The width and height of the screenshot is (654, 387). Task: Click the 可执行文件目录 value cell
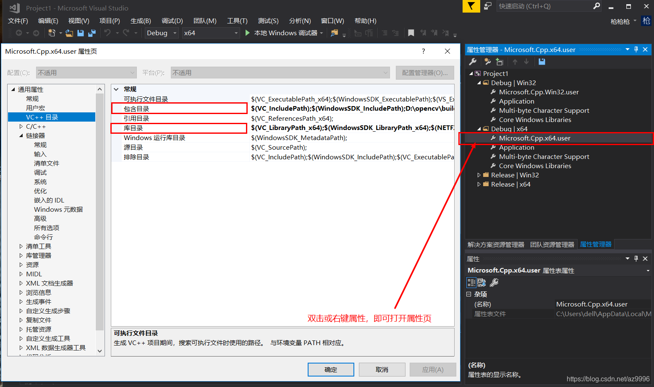coord(352,99)
